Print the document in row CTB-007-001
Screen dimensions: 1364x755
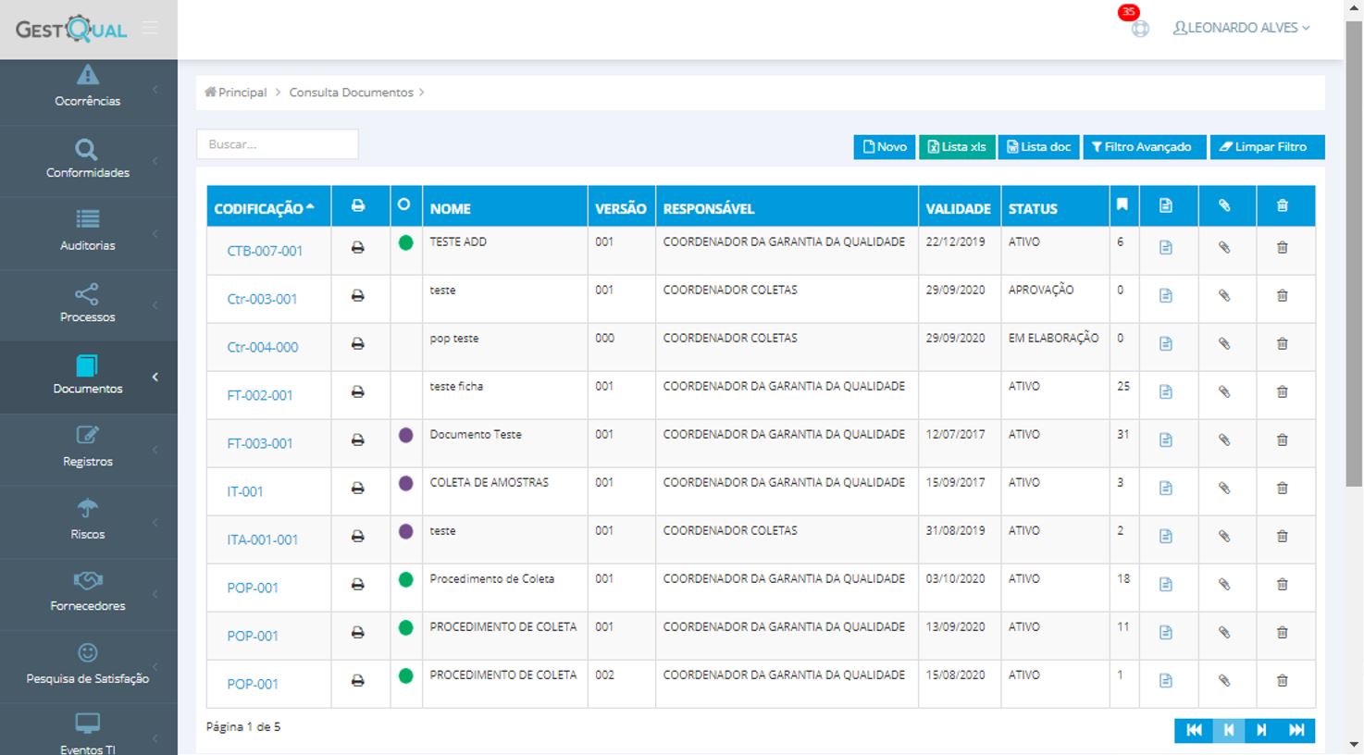coord(357,248)
